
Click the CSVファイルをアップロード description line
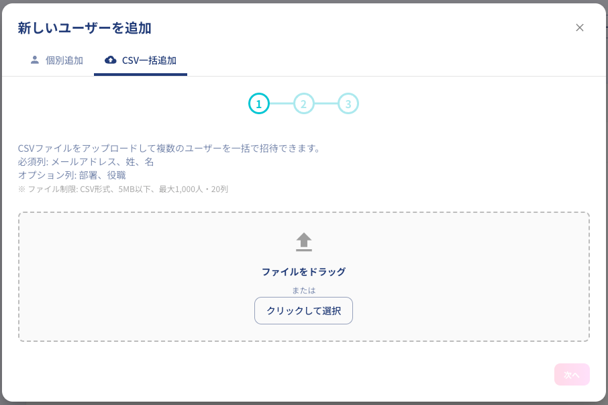coord(169,148)
